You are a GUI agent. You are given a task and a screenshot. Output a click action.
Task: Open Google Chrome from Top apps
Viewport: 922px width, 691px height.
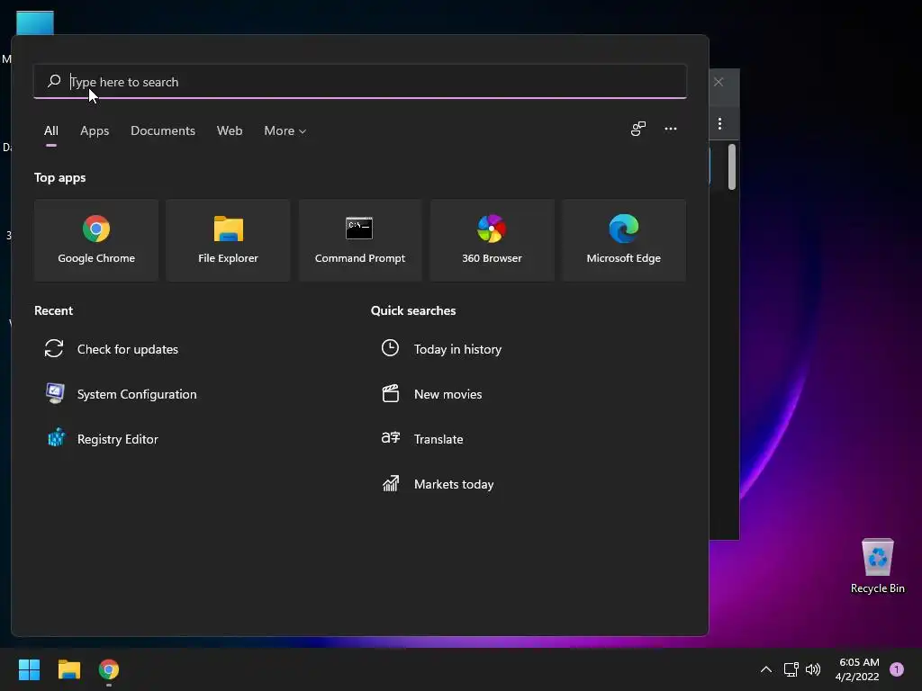pyautogui.click(x=96, y=240)
